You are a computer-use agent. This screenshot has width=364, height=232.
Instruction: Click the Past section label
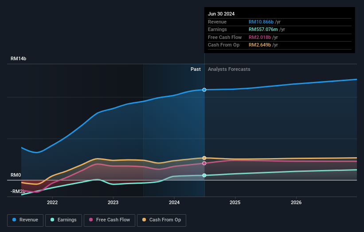click(x=196, y=69)
